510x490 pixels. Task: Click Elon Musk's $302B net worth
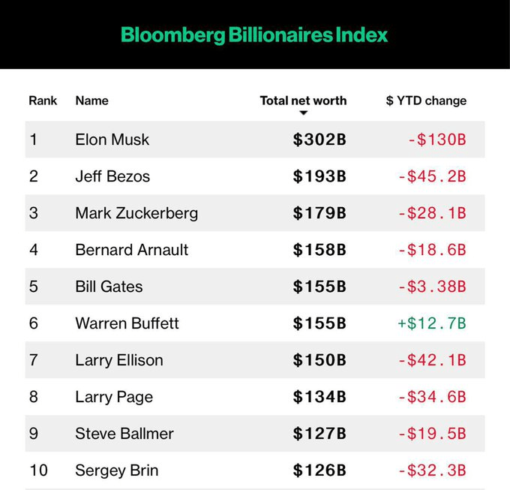coord(319,140)
